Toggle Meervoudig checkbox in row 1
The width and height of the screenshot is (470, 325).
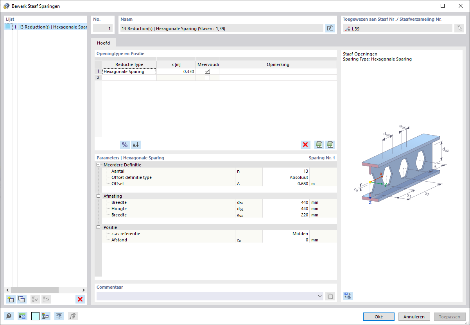point(207,71)
